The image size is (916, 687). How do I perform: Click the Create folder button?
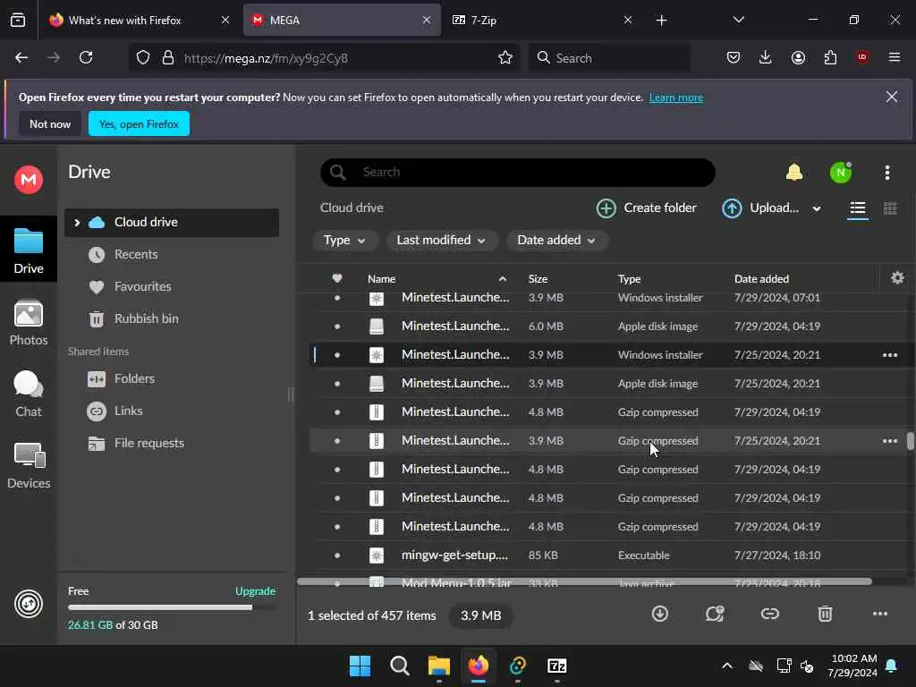[x=646, y=208]
